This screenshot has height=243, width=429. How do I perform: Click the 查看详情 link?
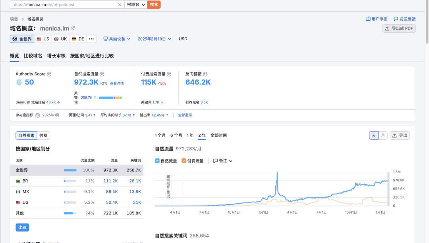click(x=117, y=84)
